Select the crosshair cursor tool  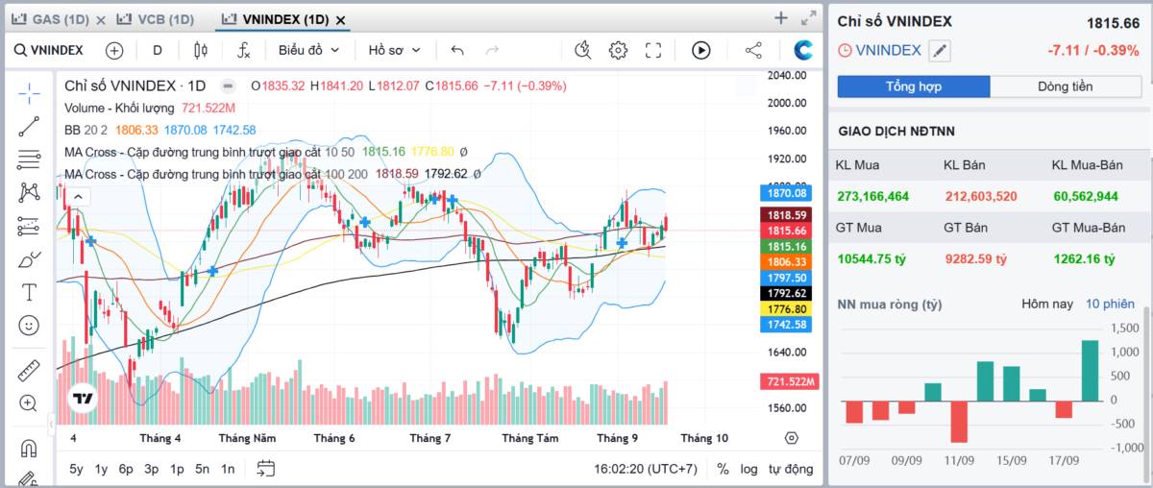point(29,93)
